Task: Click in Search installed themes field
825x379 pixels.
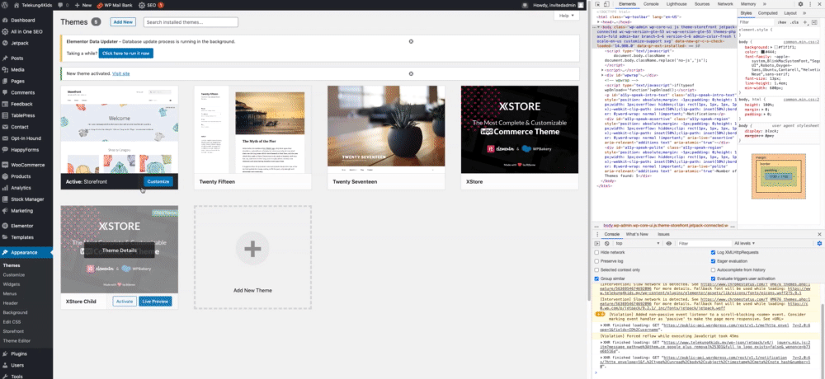Action: tap(191, 22)
